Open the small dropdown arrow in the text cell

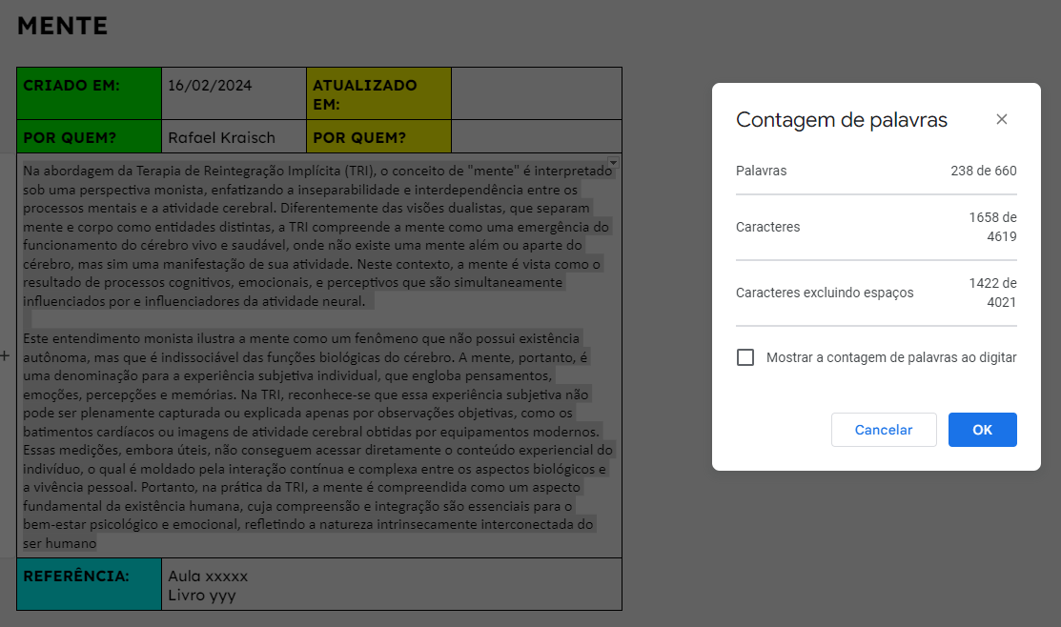click(612, 163)
